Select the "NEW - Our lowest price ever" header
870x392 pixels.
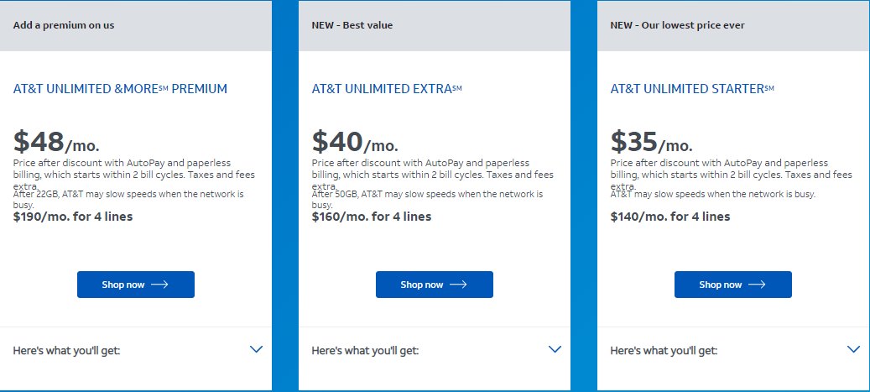(677, 25)
